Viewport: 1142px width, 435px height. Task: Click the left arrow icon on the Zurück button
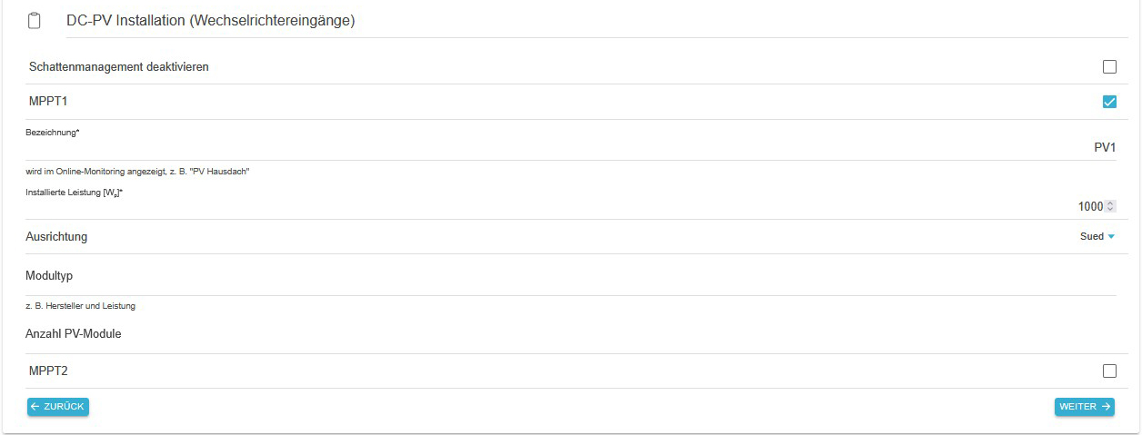(35, 407)
